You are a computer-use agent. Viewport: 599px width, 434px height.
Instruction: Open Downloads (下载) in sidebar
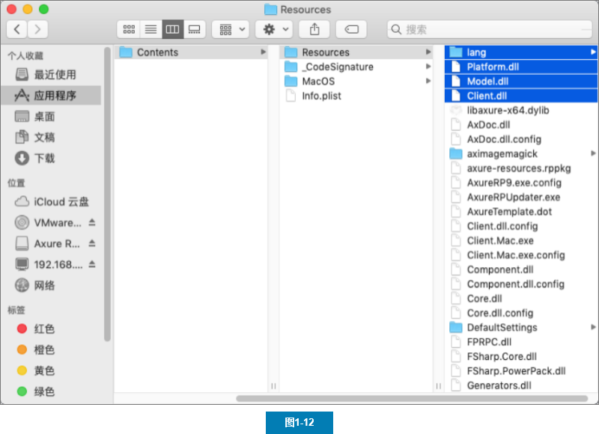(x=51, y=158)
